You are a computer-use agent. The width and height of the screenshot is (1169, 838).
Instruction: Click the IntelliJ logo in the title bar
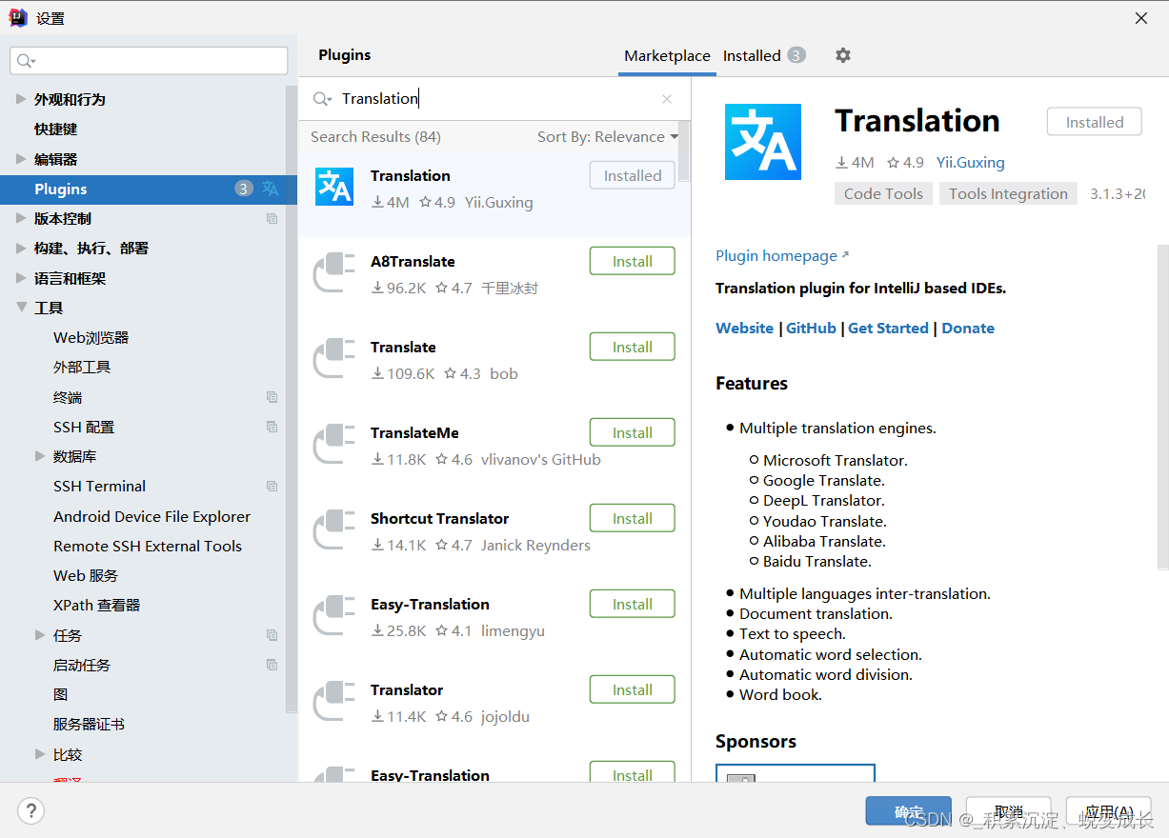(x=18, y=18)
